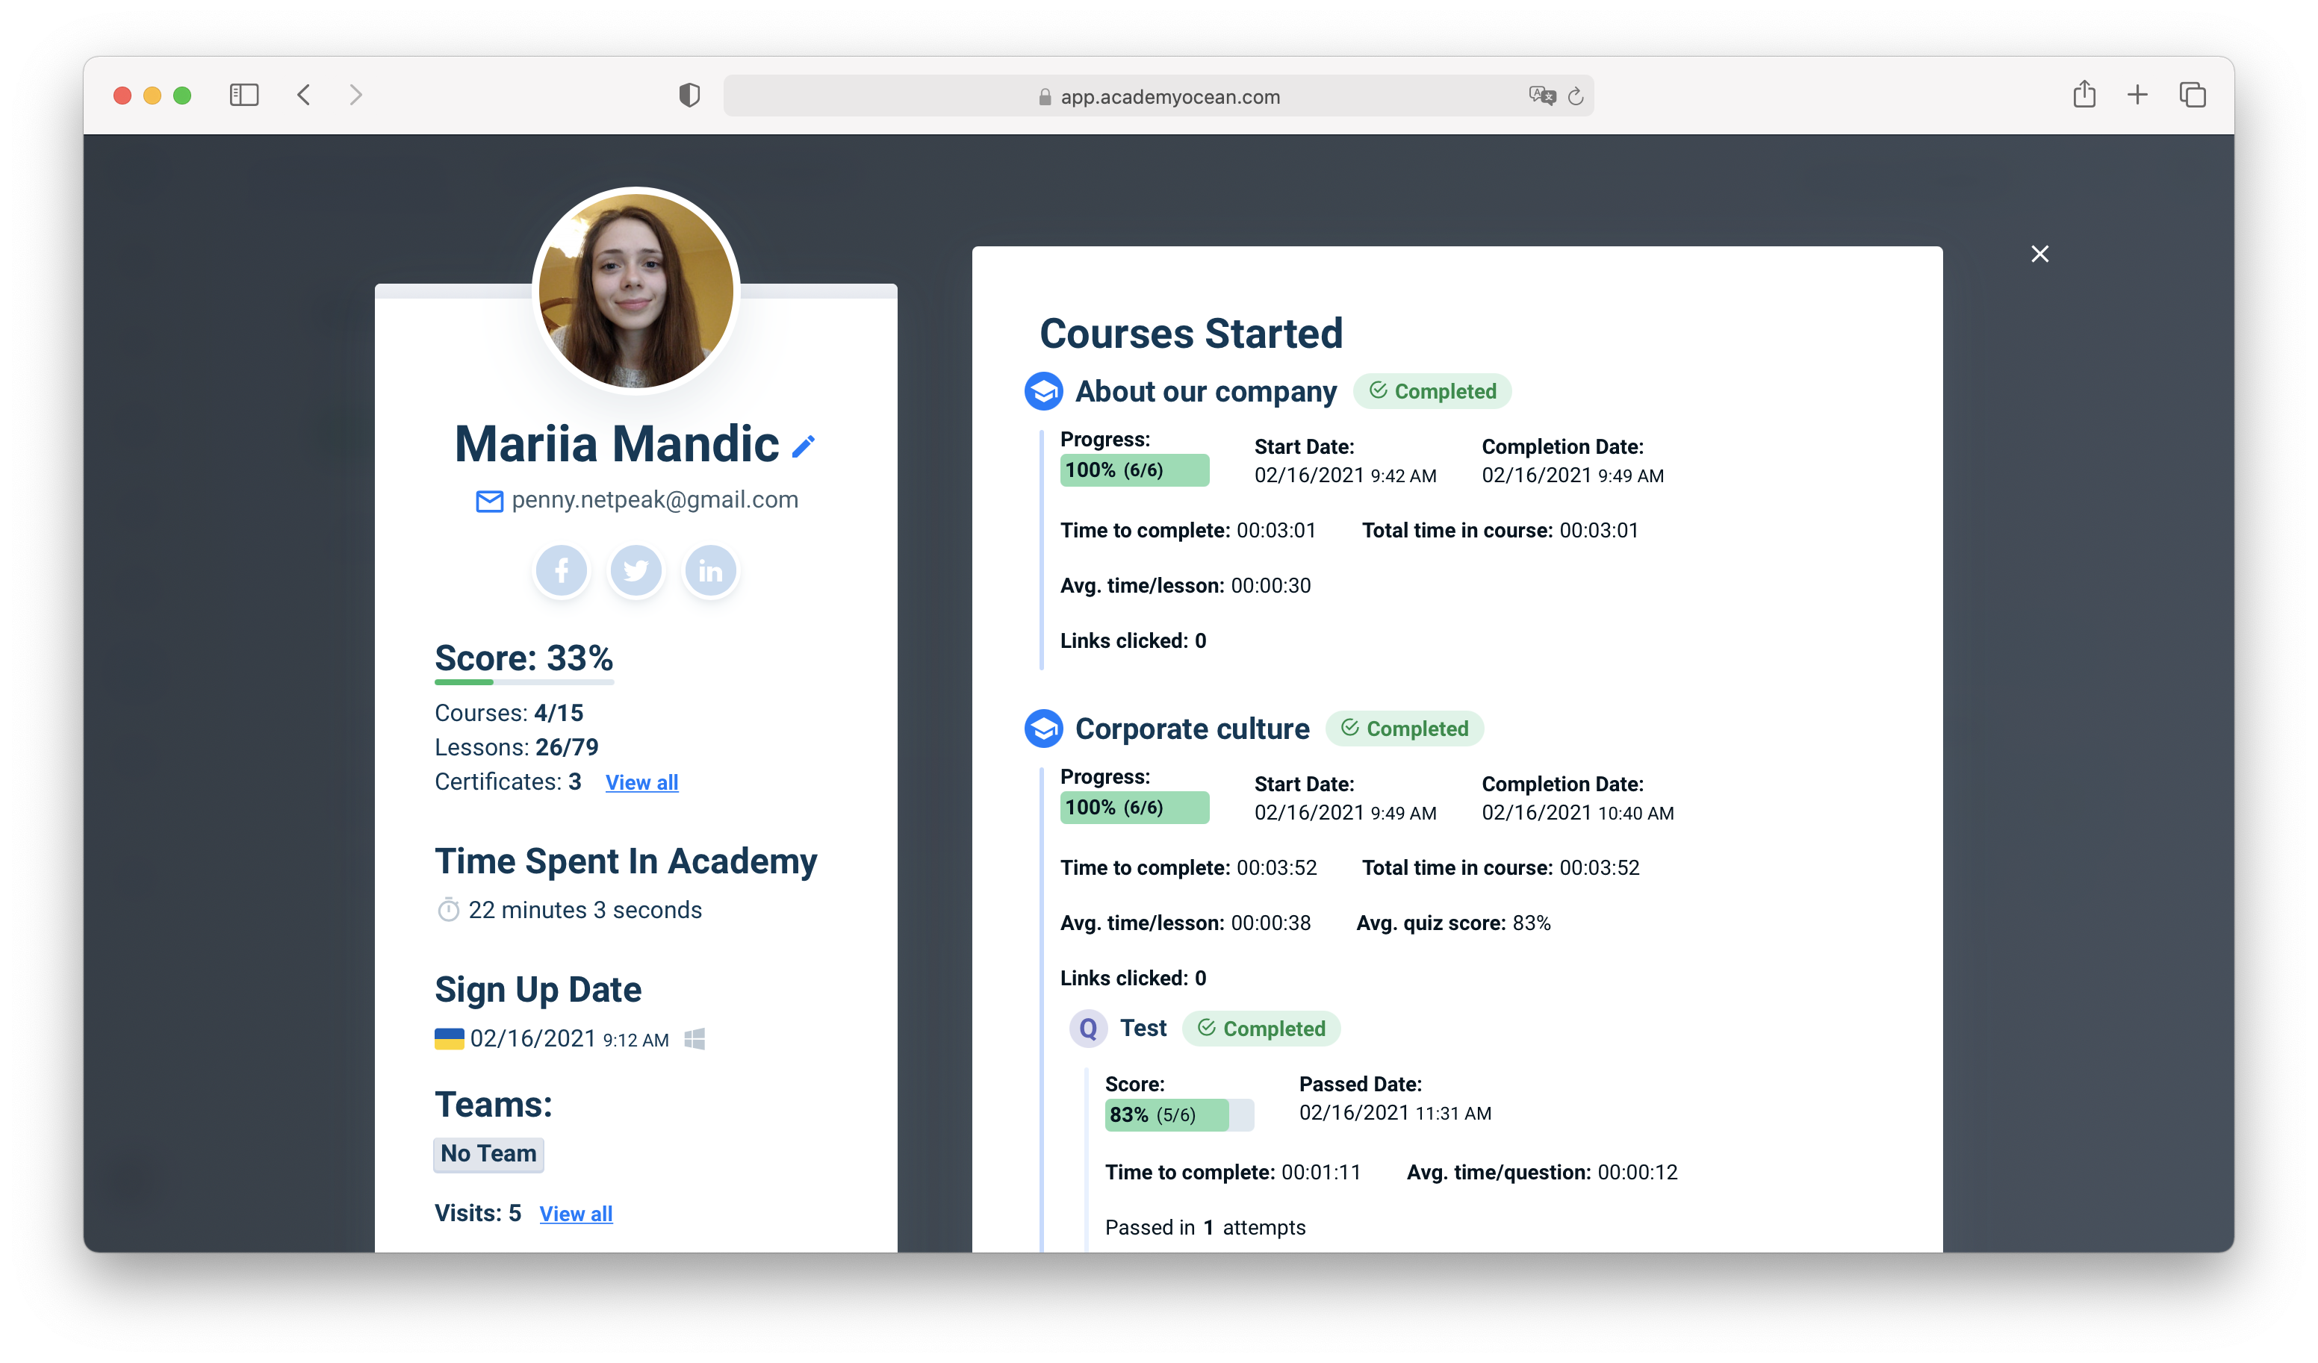Viewport: 2318px width, 1363px height.
Task: Click the Mariia Mandic profile photo
Action: coord(636,290)
